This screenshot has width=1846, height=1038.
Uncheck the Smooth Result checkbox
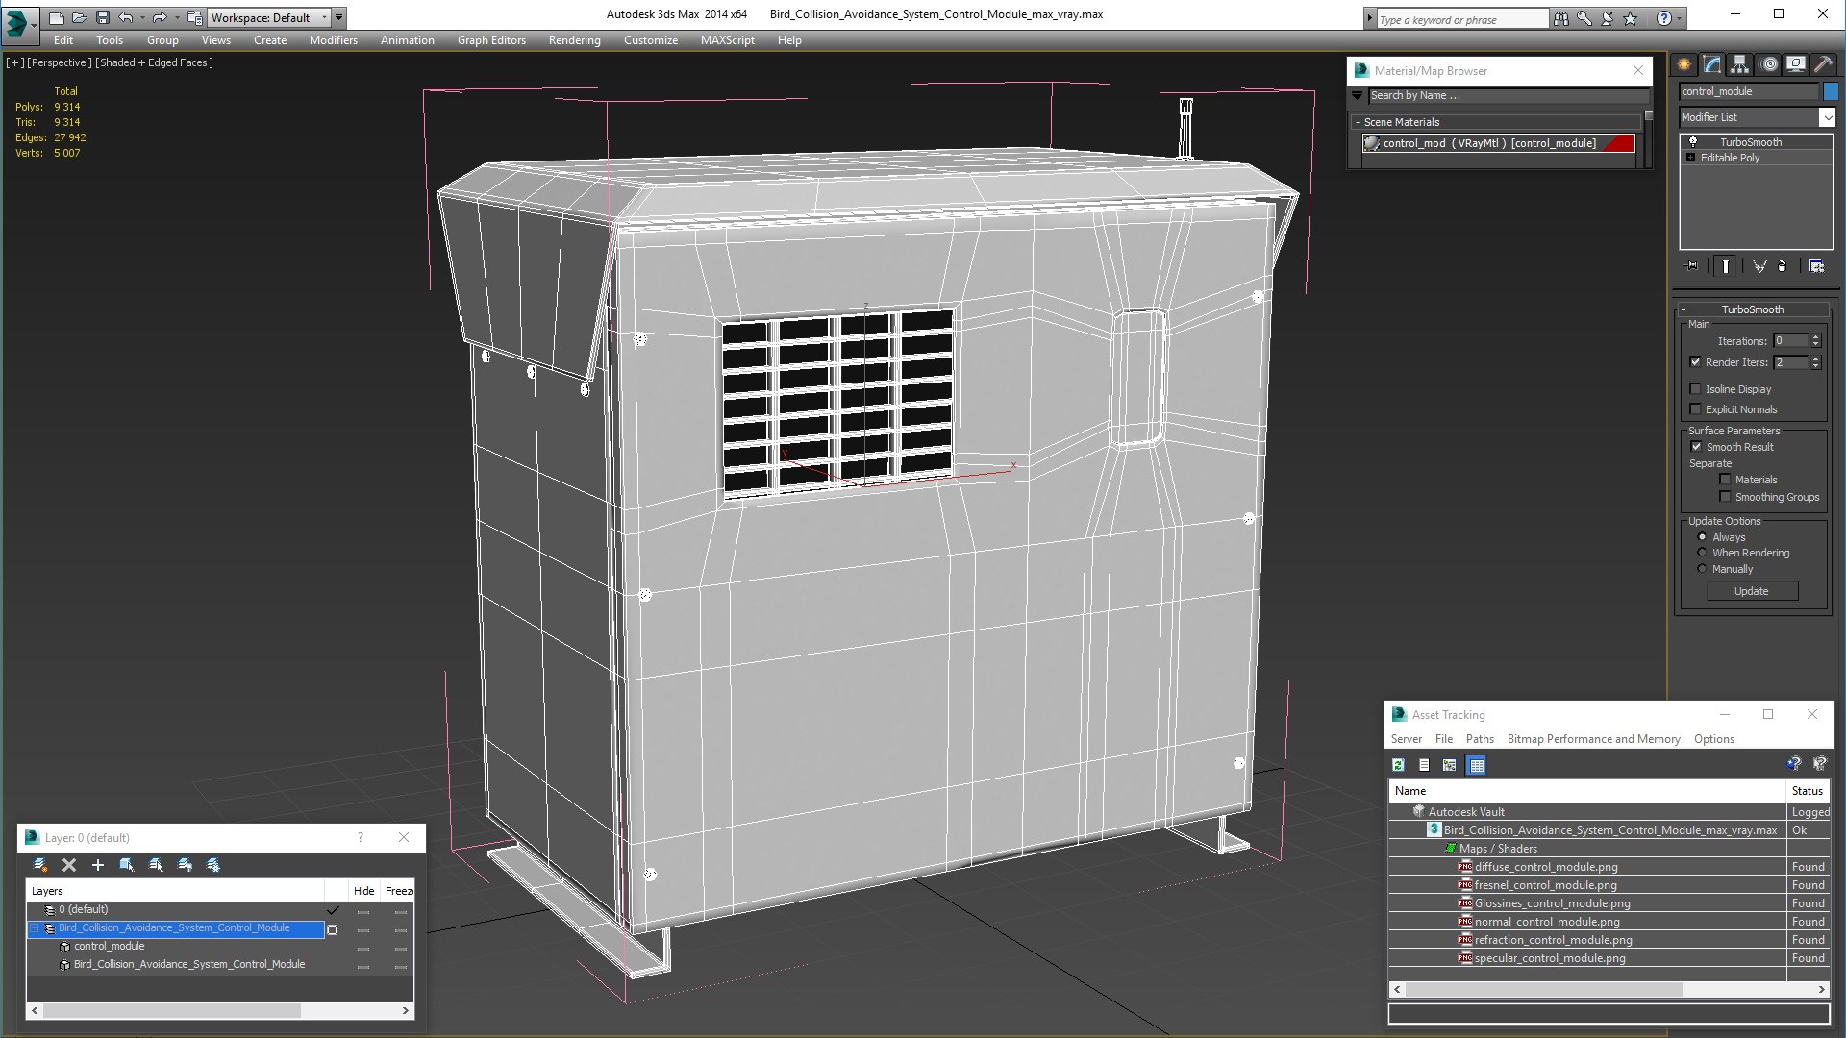1696,447
